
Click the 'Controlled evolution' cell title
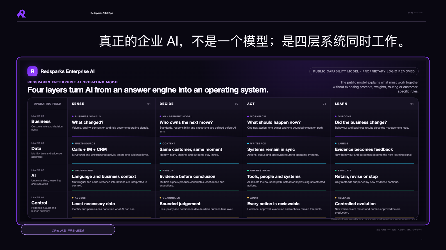click(355, 204)
